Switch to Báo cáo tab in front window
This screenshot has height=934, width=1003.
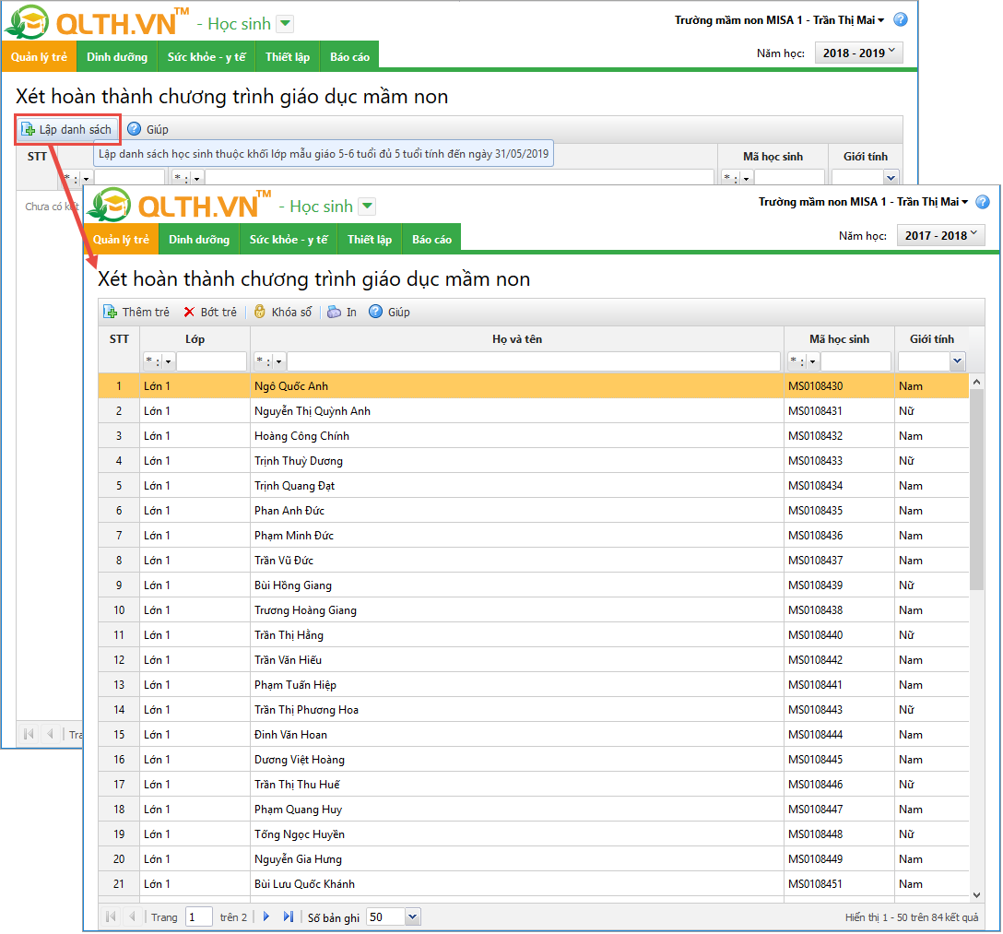coord(431,239)
